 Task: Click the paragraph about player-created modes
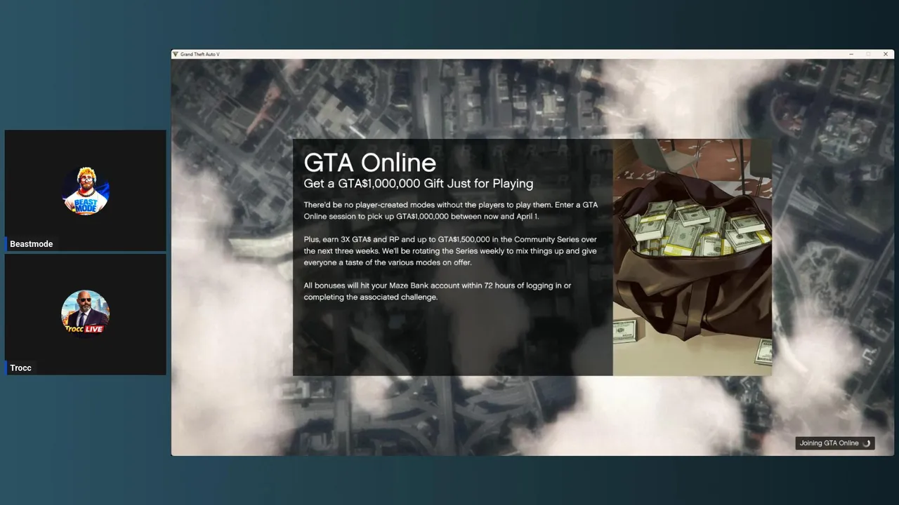(451, 210)
